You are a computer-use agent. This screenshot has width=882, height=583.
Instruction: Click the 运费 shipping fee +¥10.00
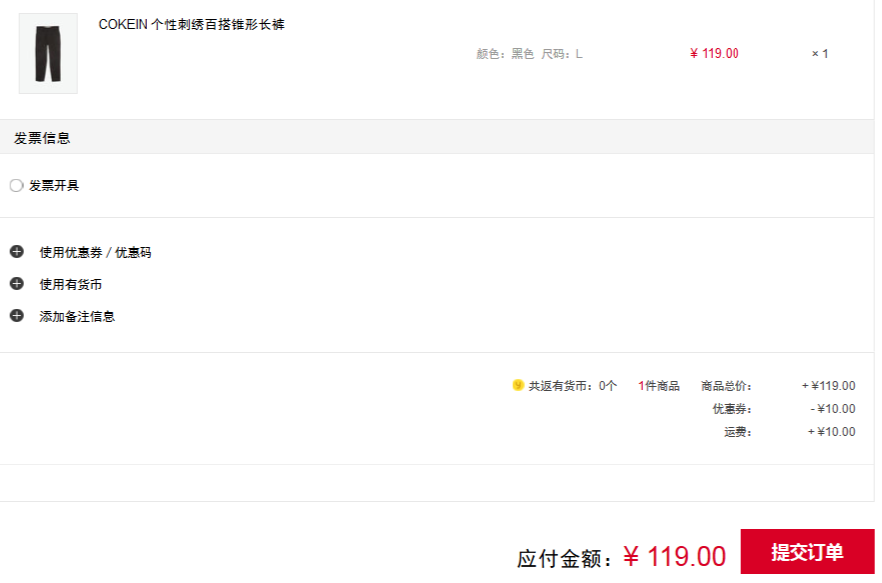(832, 432)
